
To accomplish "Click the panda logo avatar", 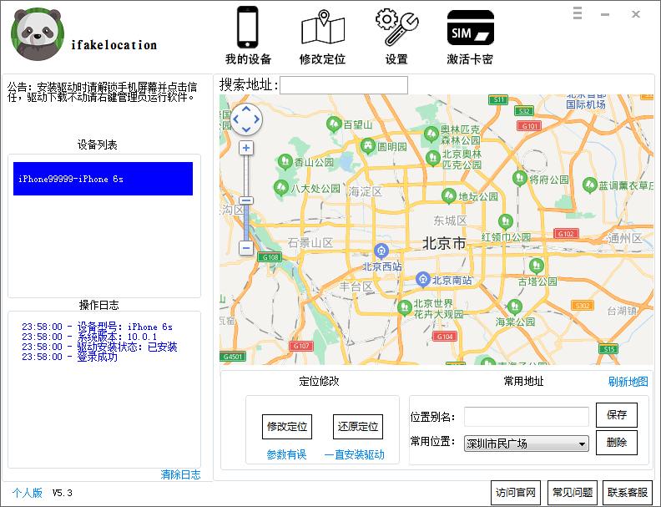I will tap(38, 33).
